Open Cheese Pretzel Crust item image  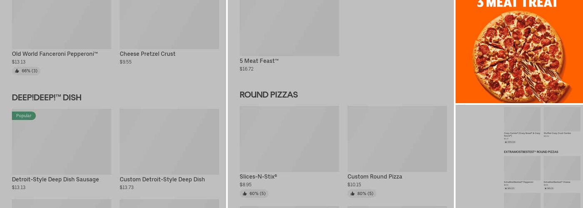[x=169, y=25]
